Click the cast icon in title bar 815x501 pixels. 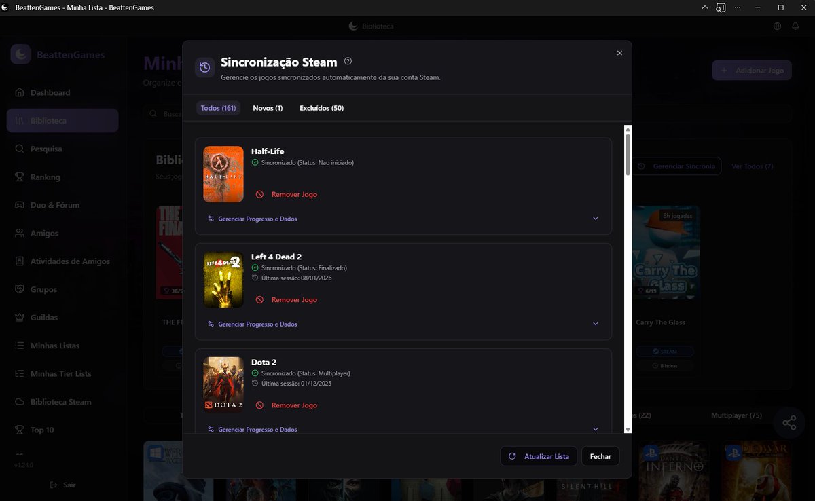(x=721, y=7)
